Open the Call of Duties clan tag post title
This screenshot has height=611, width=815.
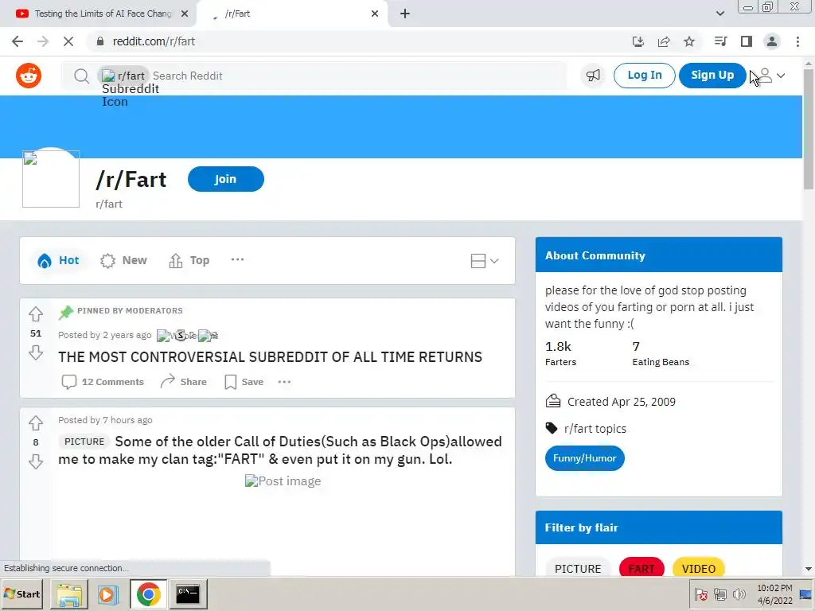[x=281, y=450]
